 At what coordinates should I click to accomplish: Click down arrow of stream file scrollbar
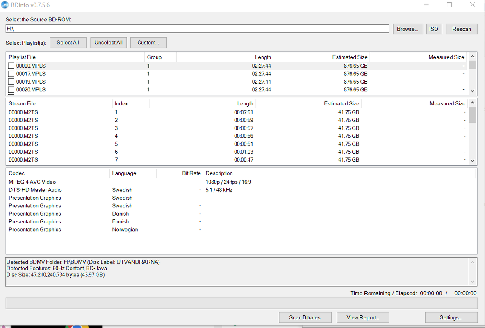(x=472, y=160)
